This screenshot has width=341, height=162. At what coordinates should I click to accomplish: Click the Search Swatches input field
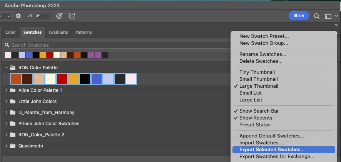coord(120,45)
